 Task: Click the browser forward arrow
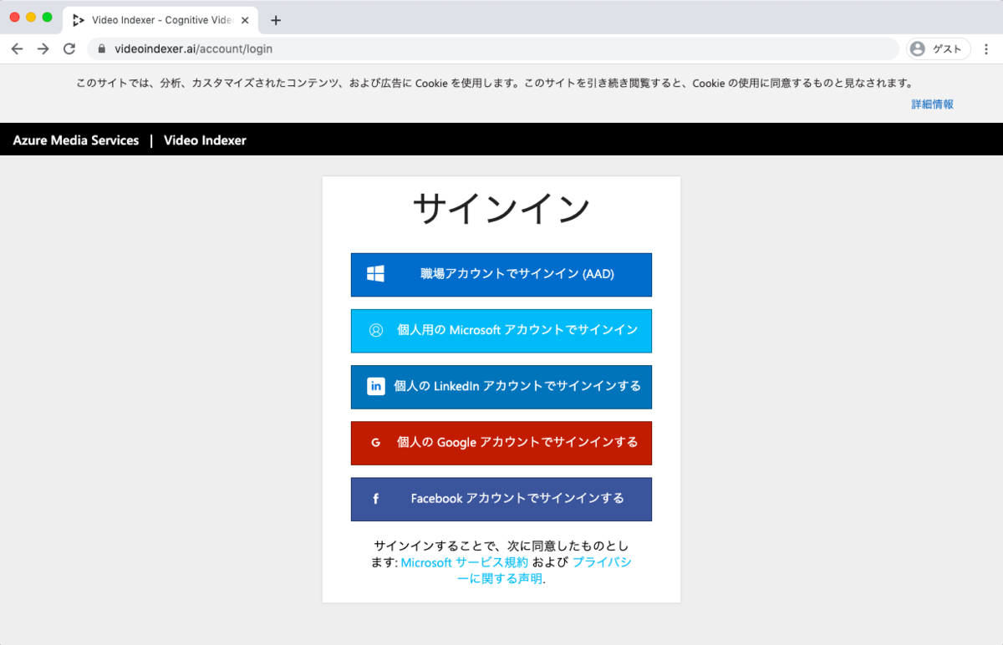43,48
